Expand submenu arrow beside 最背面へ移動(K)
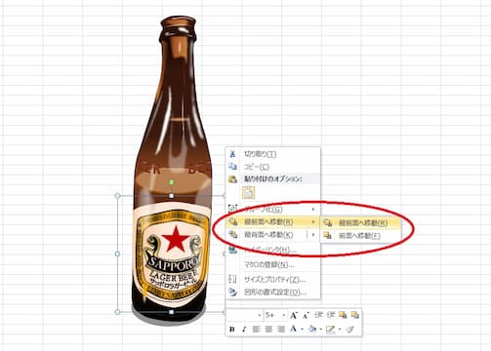 313,234
